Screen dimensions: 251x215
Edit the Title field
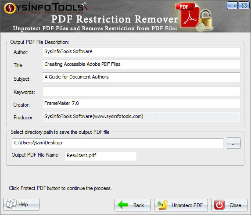tap(141, 64)
